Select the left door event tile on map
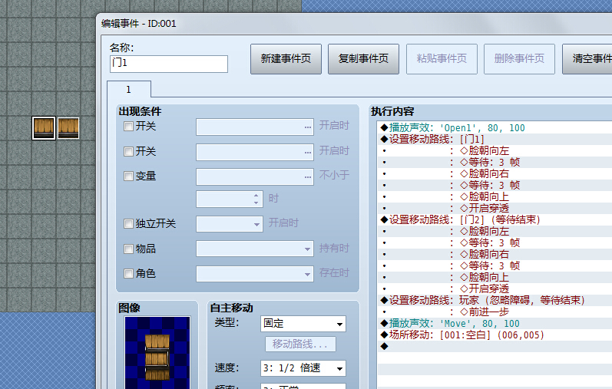The width and height of the screenshot is (612, 389). coord(44,128)
